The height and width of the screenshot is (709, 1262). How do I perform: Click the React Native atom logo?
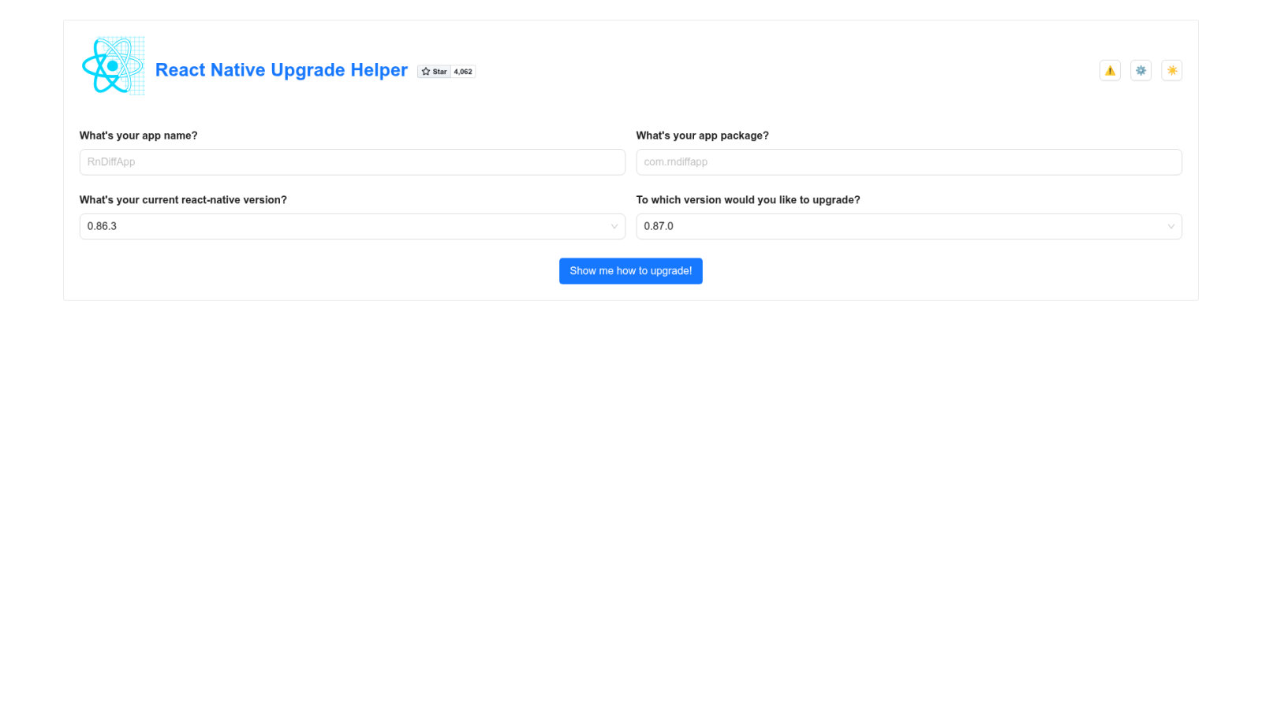[114, 66]
